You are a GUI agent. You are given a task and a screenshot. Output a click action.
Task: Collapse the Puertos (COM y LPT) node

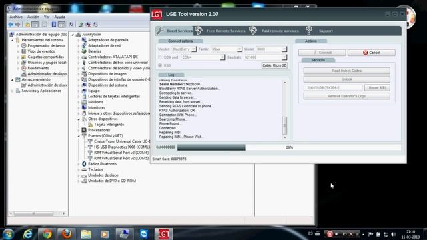tap(79, 136)
